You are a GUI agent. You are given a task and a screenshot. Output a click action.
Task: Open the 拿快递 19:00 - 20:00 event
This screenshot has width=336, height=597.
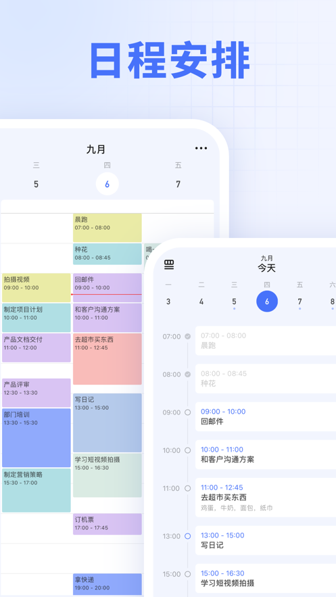[x=107, y=584]
